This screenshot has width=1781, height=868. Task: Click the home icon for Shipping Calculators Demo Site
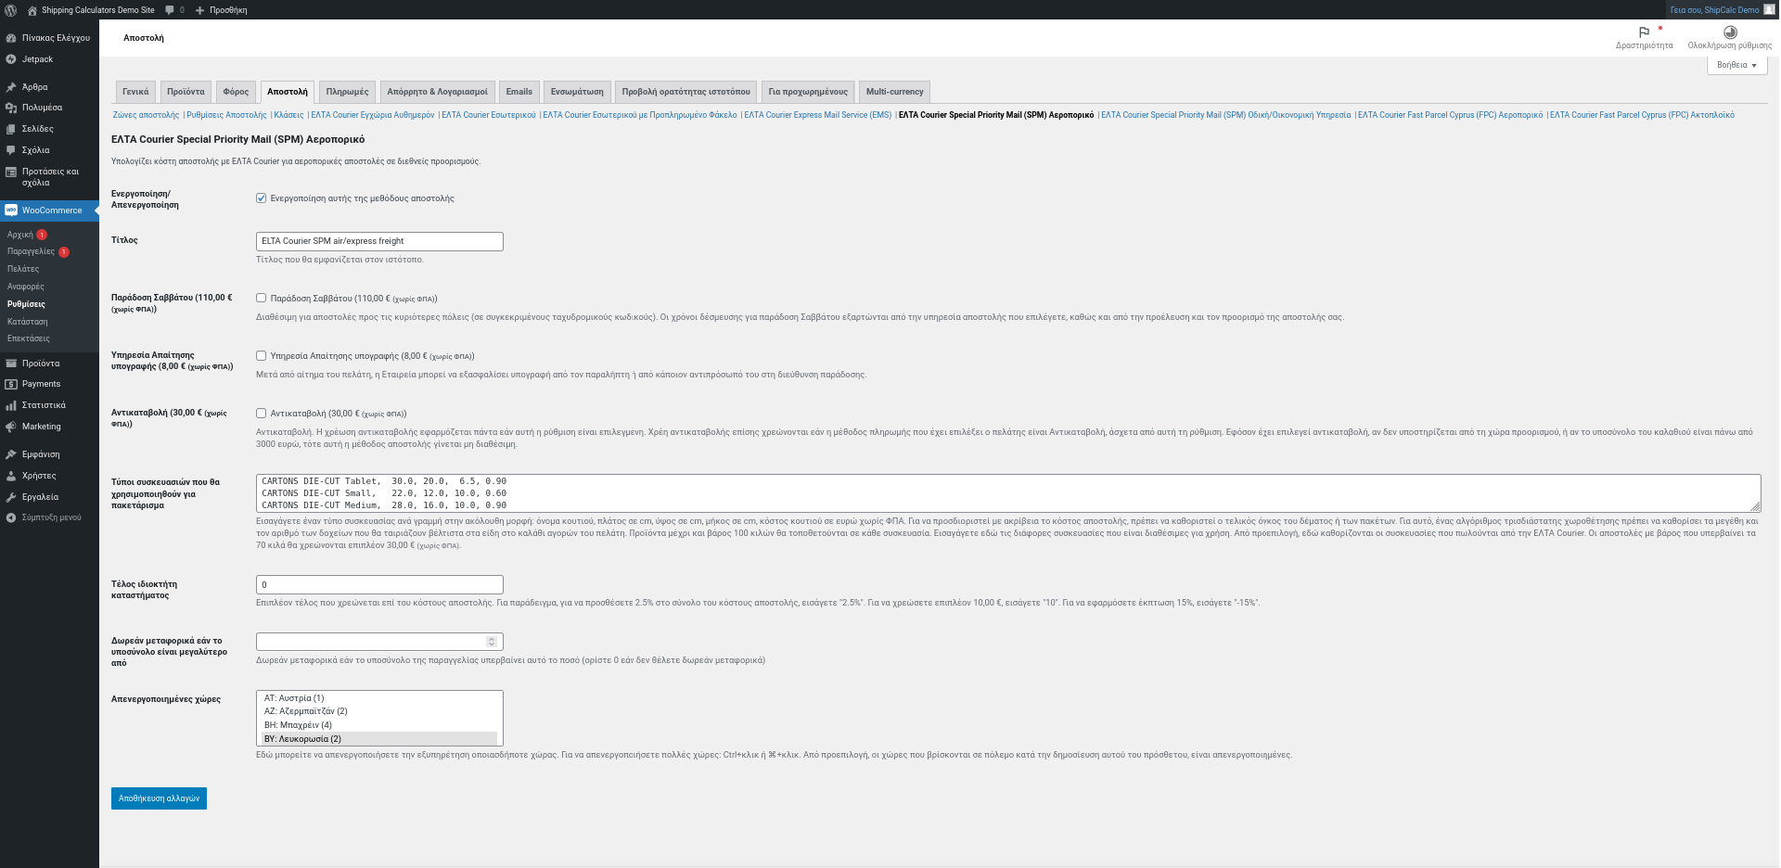[32, 10]
